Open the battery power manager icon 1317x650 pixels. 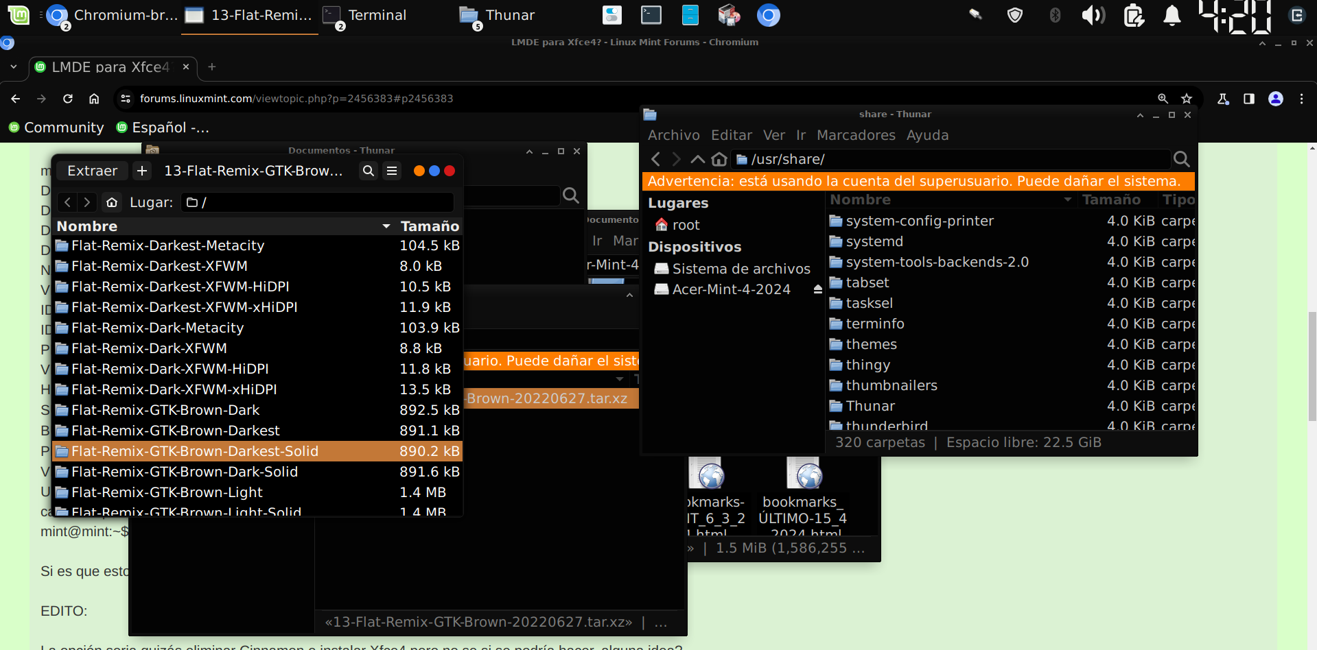(x=1133, y=15)
